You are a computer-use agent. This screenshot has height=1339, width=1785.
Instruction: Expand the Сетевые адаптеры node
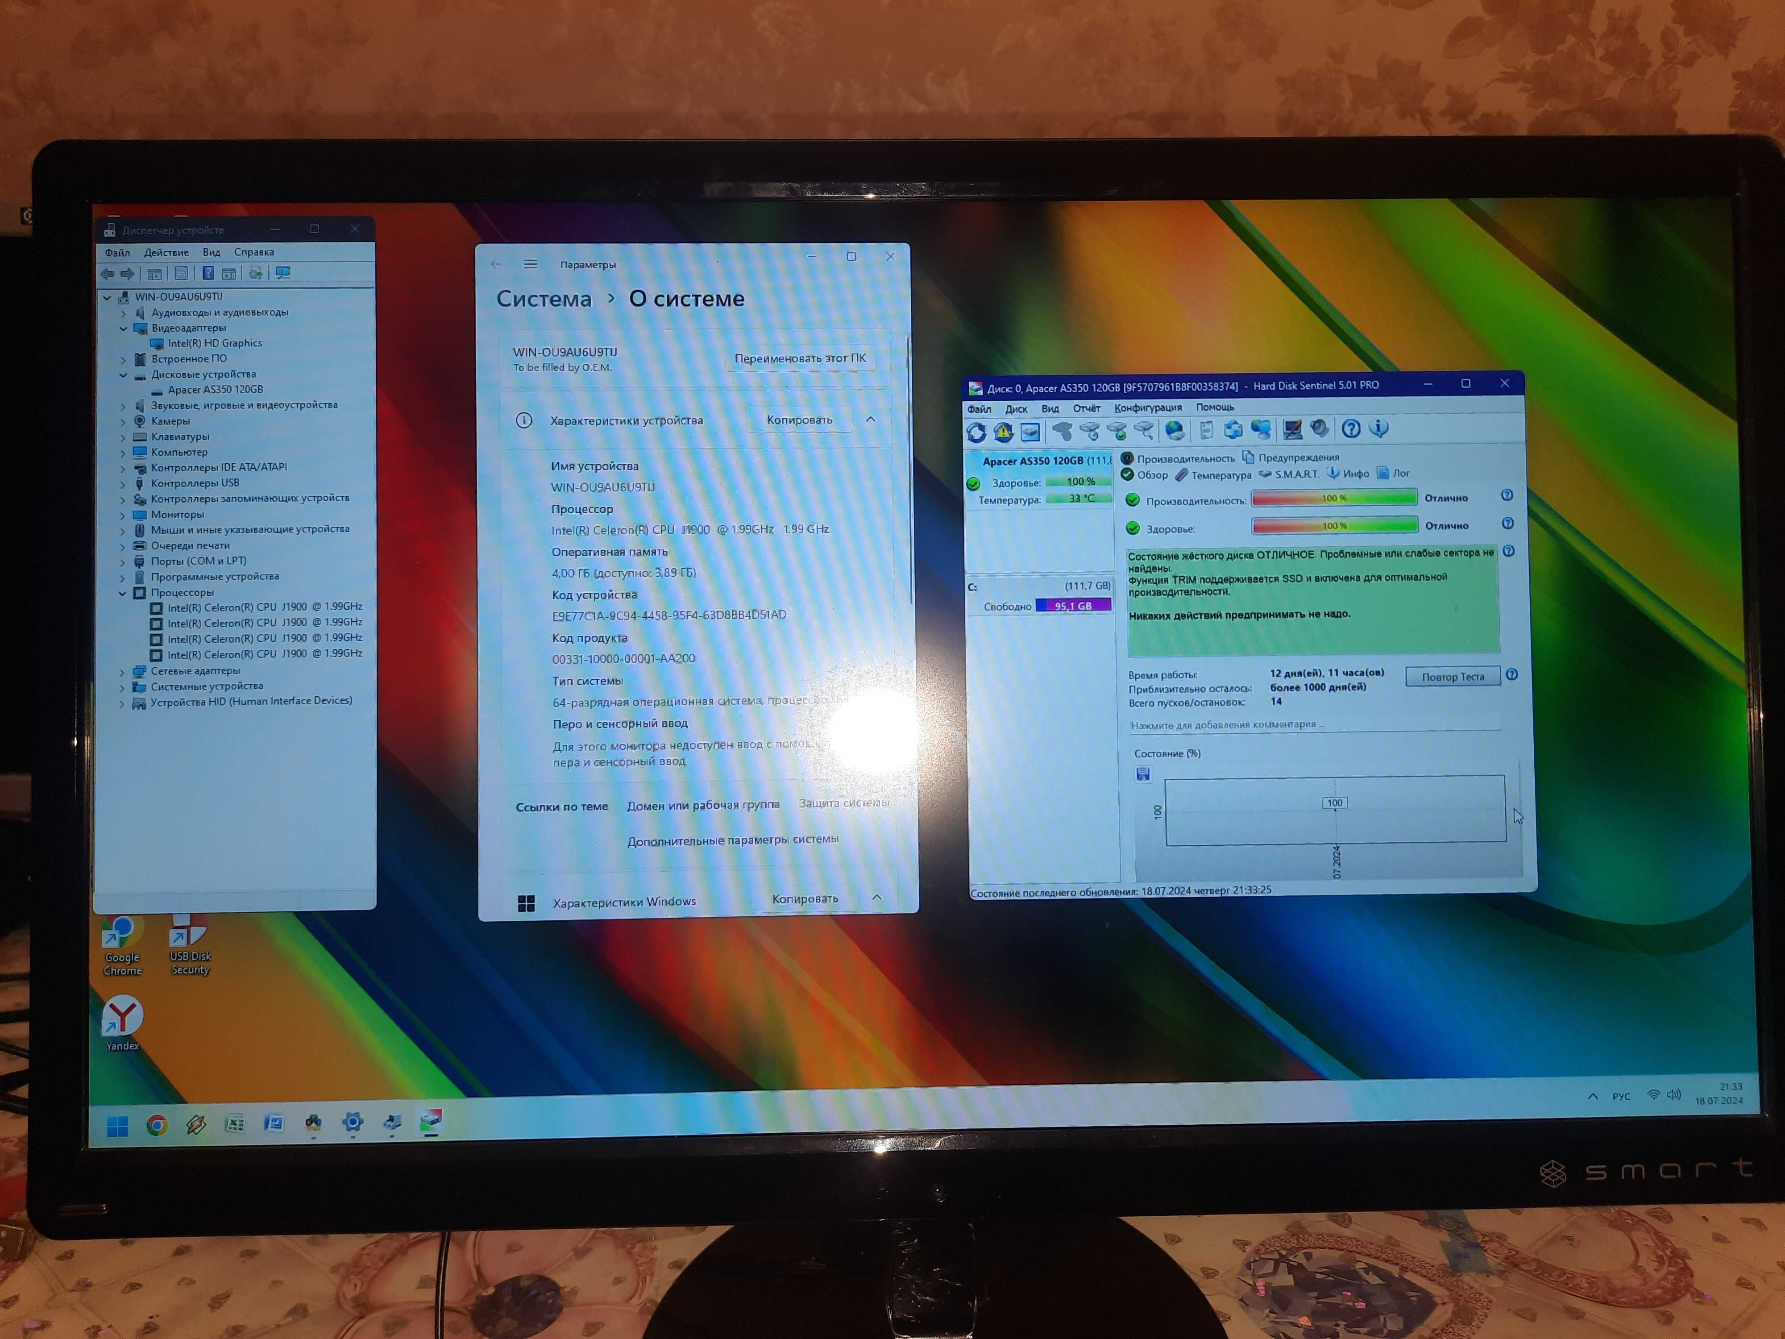(x=122, y=672)
